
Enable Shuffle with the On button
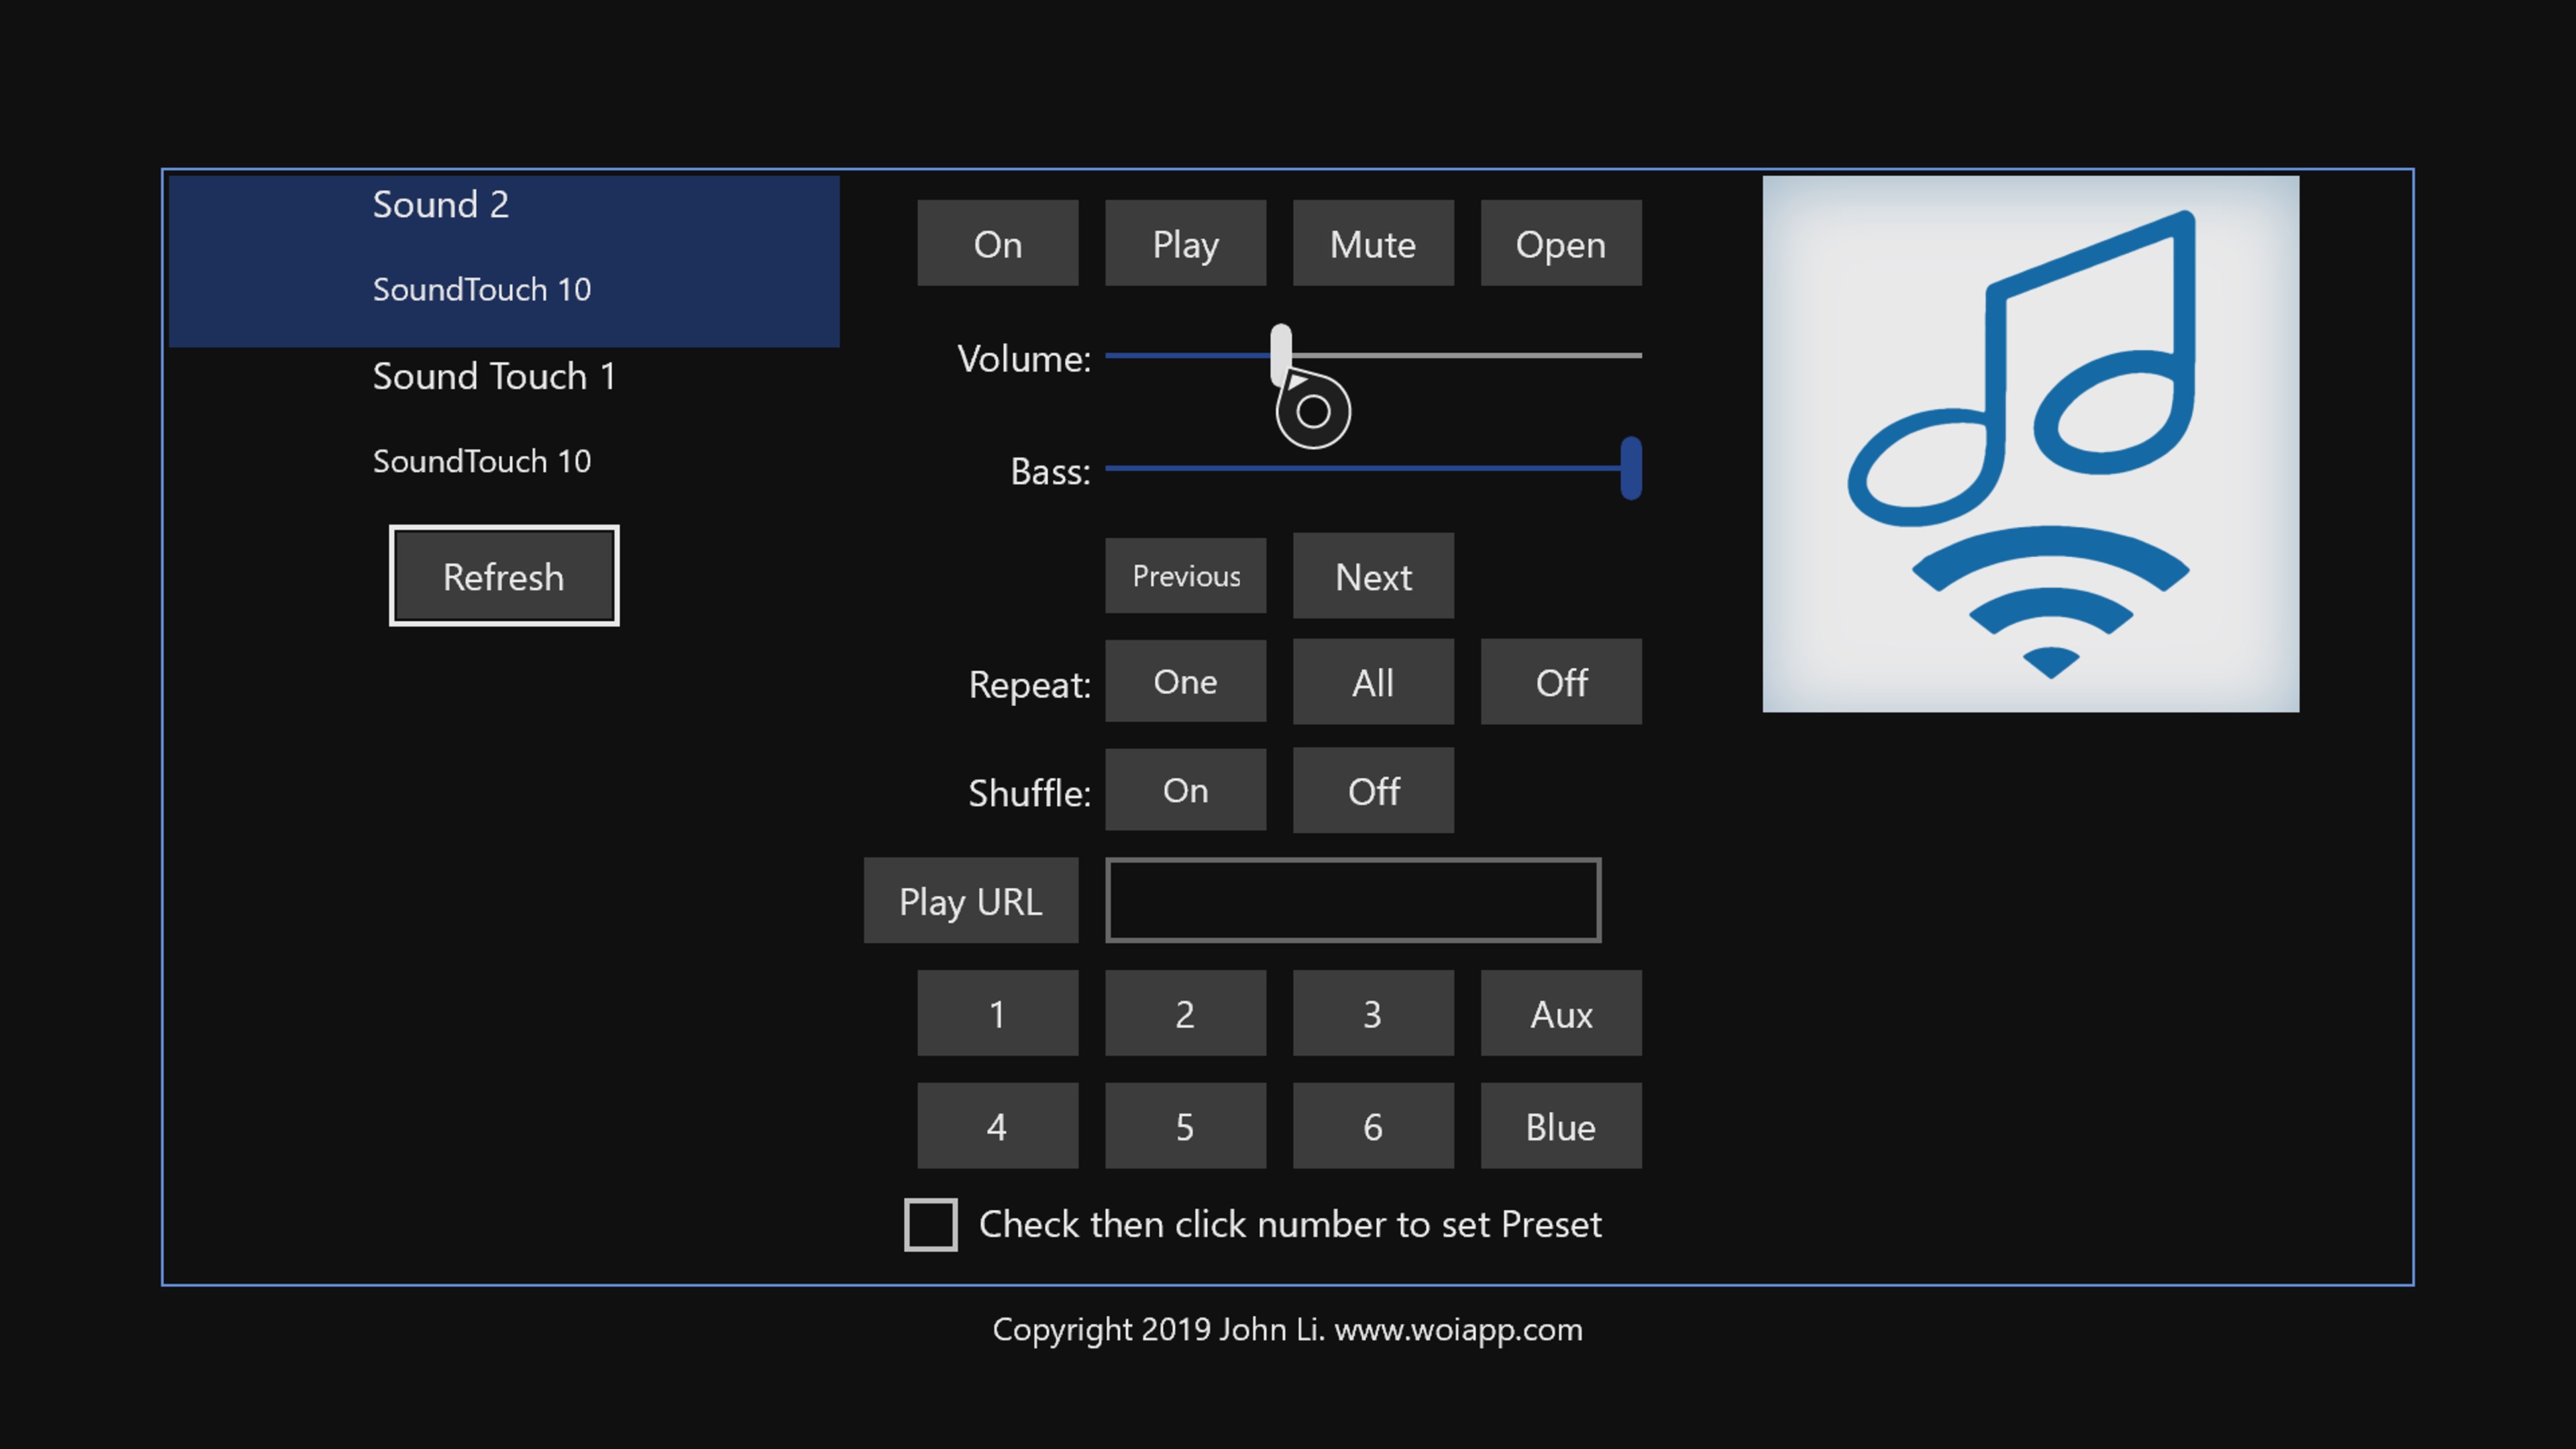pos(1185,790)
